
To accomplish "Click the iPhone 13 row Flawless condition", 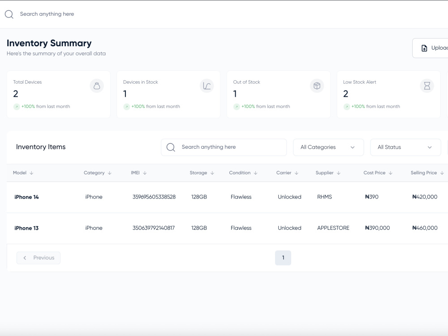I will coord(241,228).
